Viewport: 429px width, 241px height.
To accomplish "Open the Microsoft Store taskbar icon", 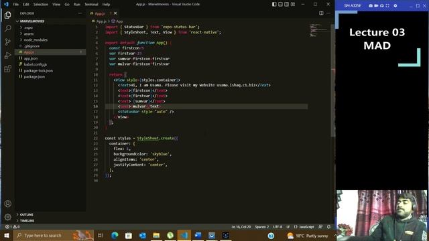I will (x=129, y=235).
